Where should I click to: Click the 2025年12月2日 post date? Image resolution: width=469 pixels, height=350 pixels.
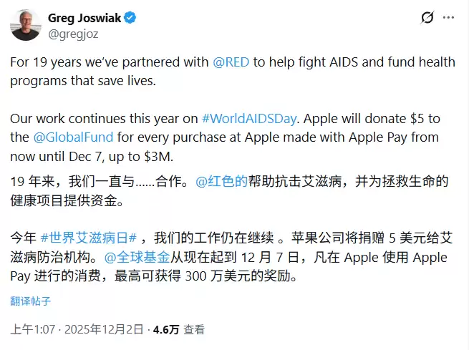click(103, 330)
